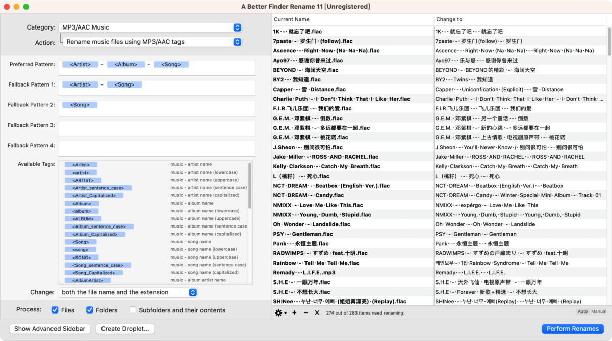612x341 pixels.
Task: Click the Perform Renames button
Action: (x=573, y=329)
